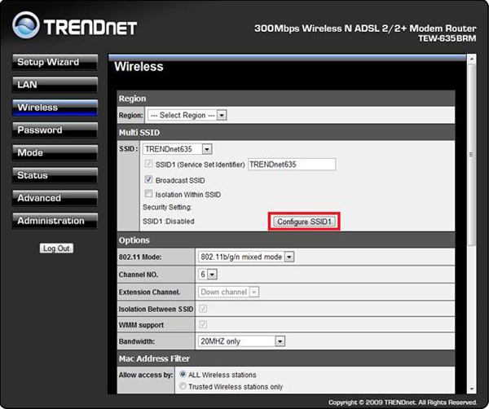The height and width of the screenshot is (409, 489).
Task: Click the scrollbar down arrow
Action: tap(472, 389)
